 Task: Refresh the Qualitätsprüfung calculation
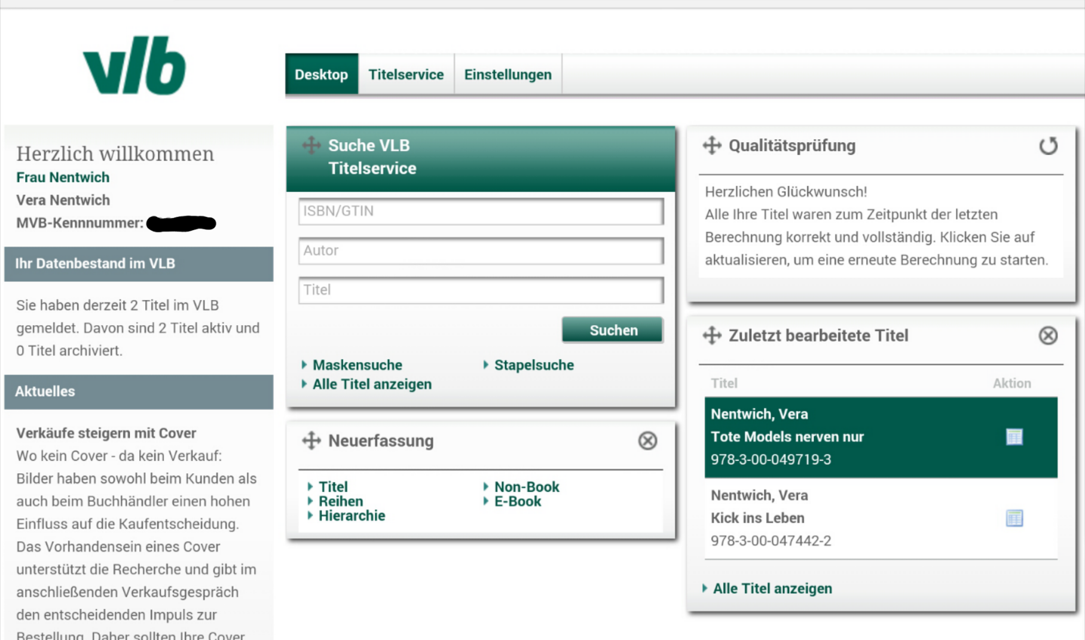[1048, 145]
